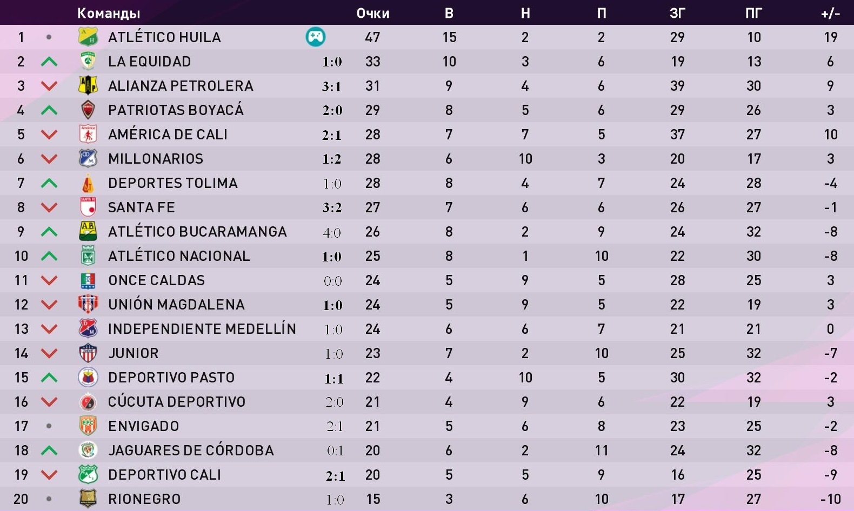Click the Patriotas Boyacá shield logo
This screenshot has height=511, width=854.
88,110
